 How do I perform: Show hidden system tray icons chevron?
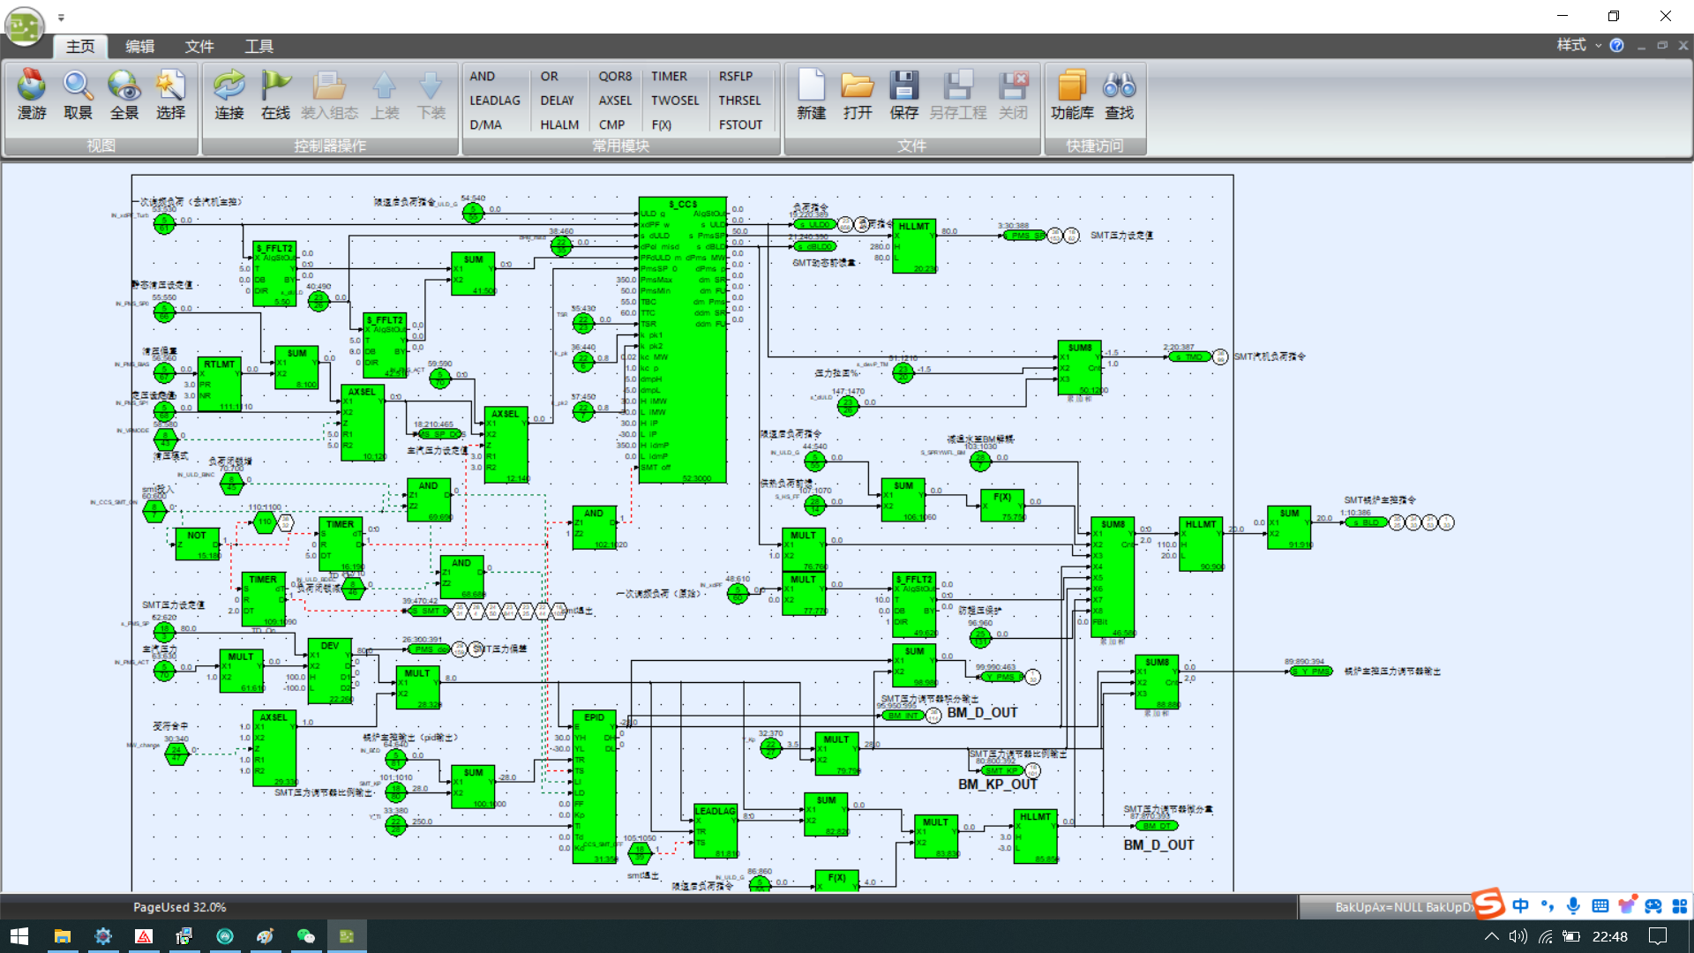pos(1491,936)
